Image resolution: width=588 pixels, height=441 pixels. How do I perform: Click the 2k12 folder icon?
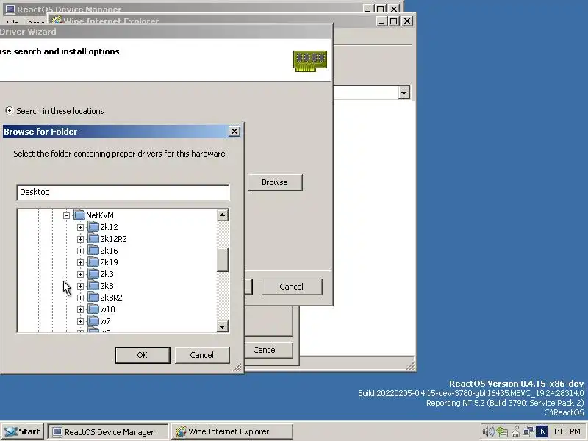pos(93,227)
